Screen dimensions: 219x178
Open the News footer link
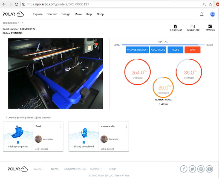click(54, 169)
